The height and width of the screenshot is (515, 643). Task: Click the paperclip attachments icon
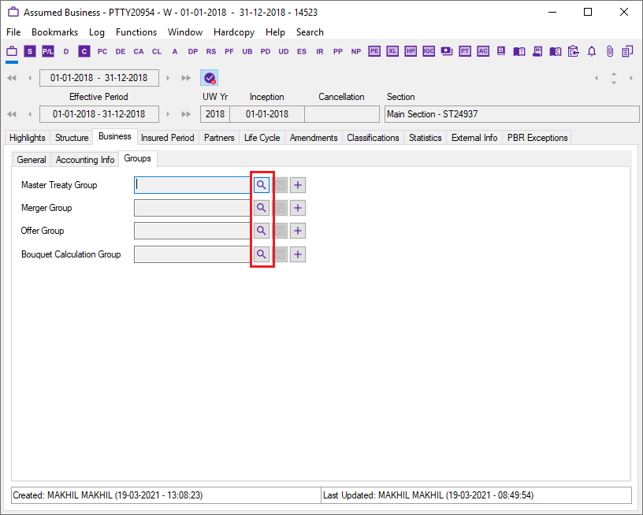[610, 51]
